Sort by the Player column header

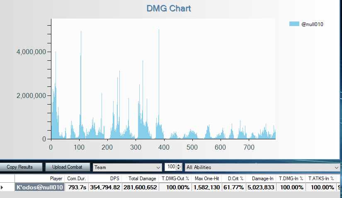40,179
